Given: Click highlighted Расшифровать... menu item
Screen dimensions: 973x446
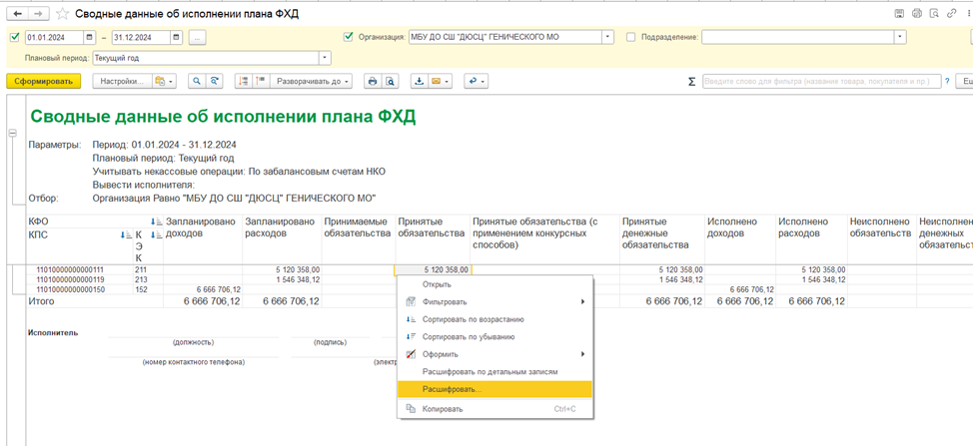Looking at the screenshot, I should tap(494, 390).
